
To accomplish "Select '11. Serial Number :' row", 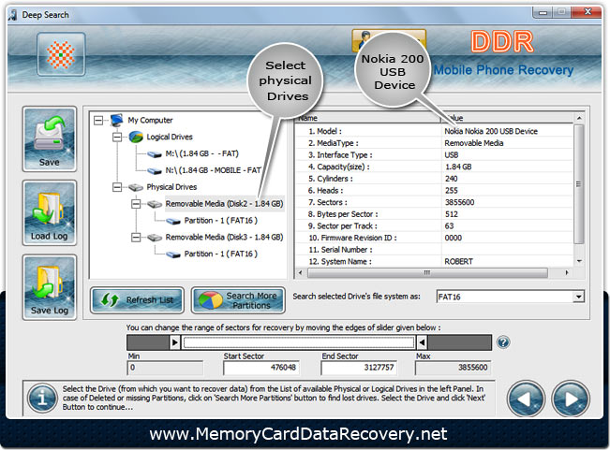I will coord(434,250).
